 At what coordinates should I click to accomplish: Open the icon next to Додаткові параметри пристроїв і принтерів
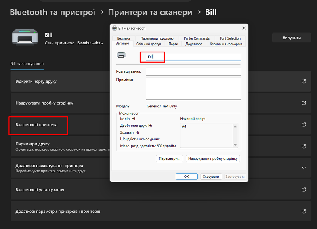303,211
